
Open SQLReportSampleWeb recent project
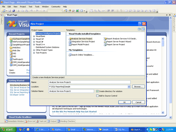[x=20, y=39]
